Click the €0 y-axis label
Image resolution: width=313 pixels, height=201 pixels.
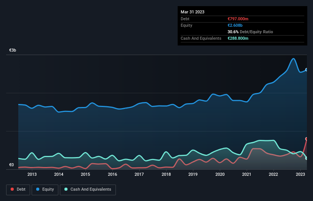tap(11, 165)
